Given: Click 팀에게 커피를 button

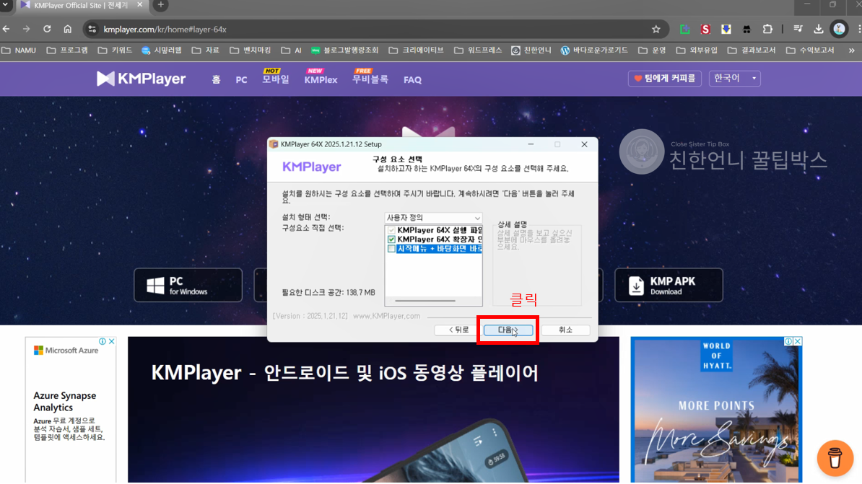Looking at the screenshot, I should pos(665,79).
